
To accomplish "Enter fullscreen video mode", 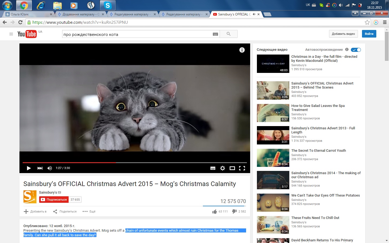I will 242,168.
